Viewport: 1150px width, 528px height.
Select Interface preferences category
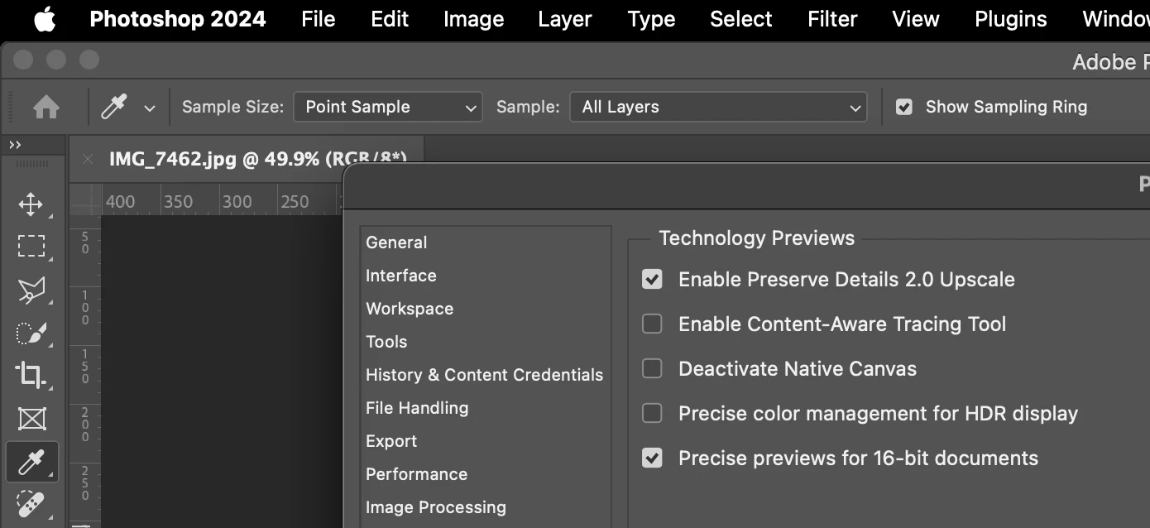tap(401, 276)
